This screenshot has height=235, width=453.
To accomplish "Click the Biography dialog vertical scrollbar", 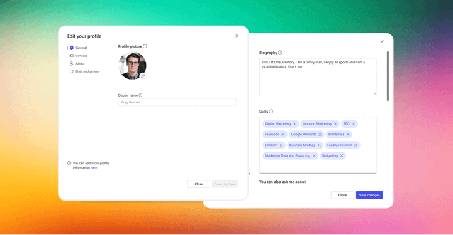I will click(x=388, y=76).
